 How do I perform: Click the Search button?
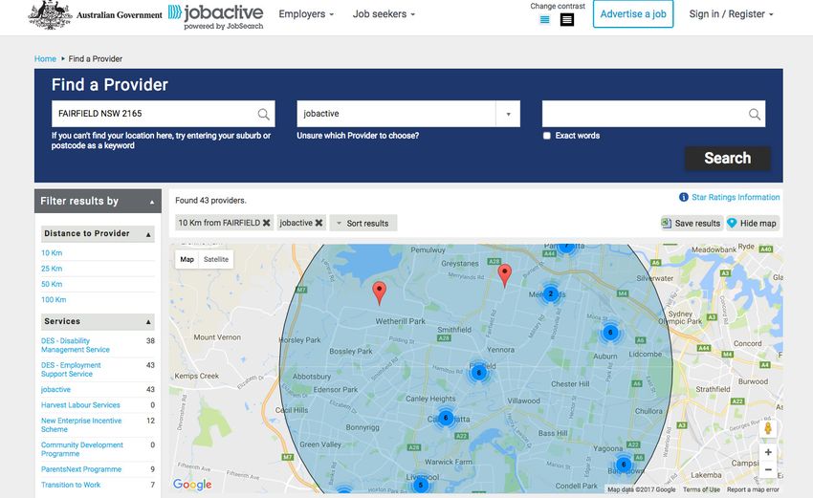point(728,158)
